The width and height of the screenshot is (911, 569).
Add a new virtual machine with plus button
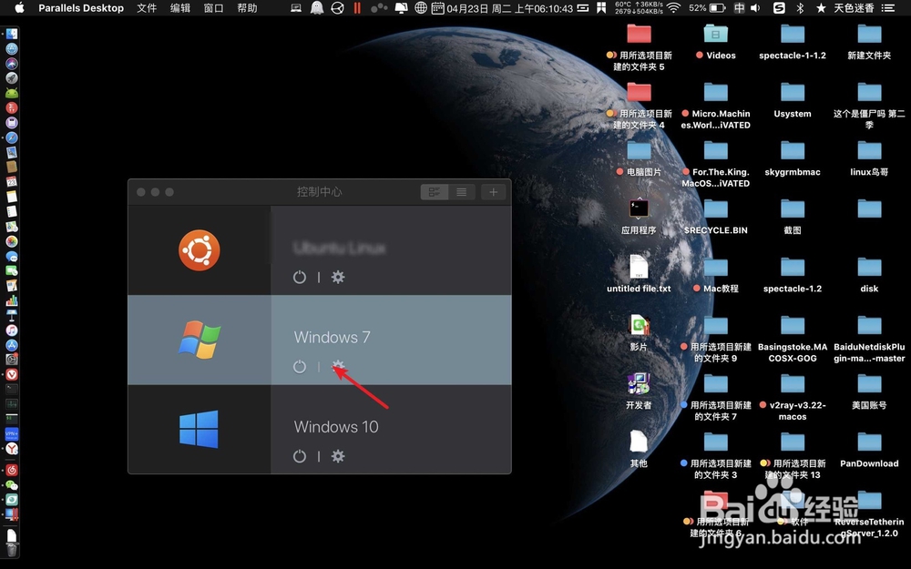pyautogui.click(x=493, y=192)
